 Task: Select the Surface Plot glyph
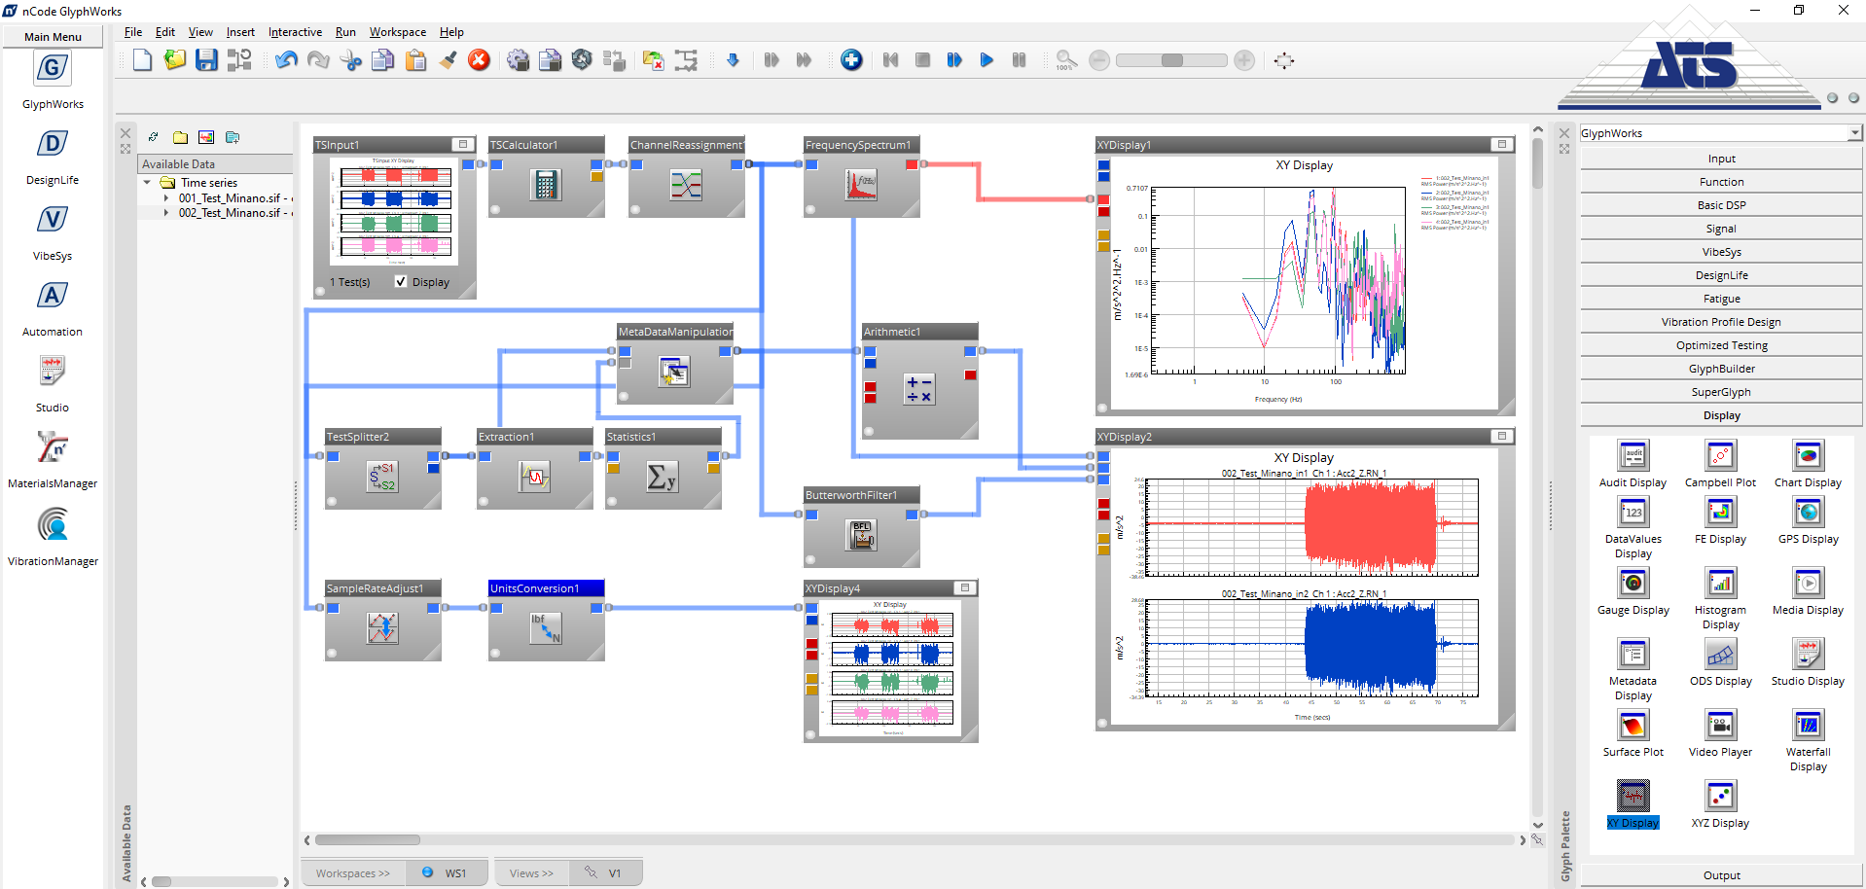(x=1633, y=725)
